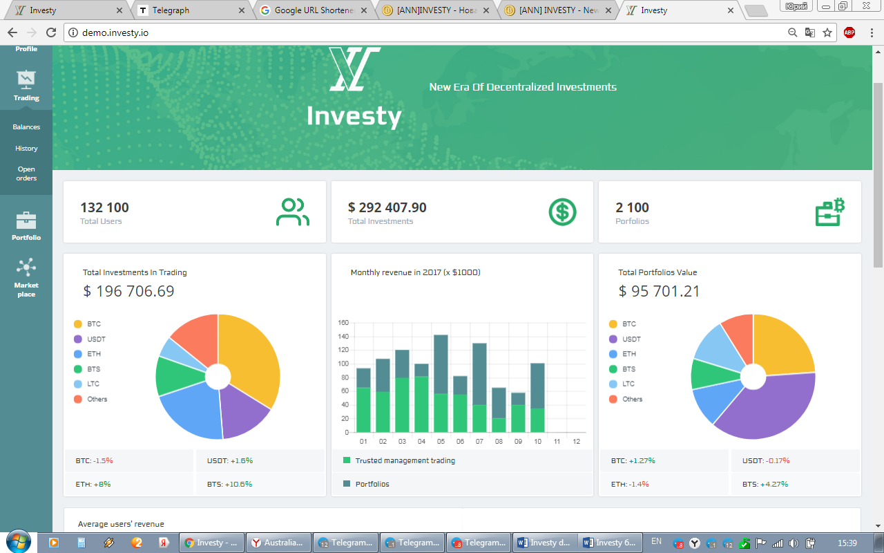Click the Investy logo in the banner
The width and height of the screenshot is (884, 553).
coord(354,88)
